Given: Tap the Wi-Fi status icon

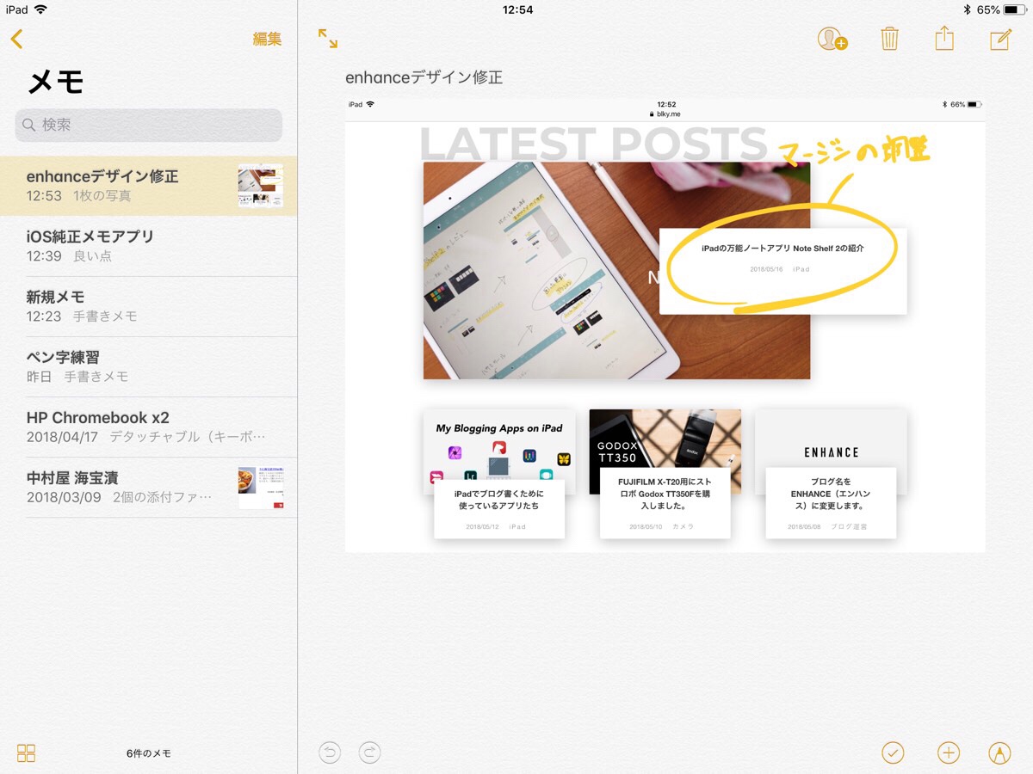Looking at the screenshot, I should pos(40,9).
